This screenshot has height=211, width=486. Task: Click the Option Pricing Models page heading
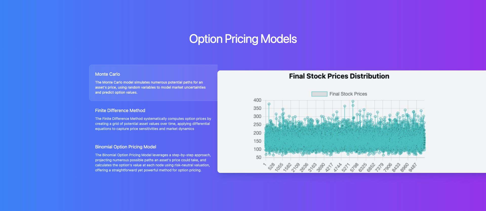click(243, 39)
